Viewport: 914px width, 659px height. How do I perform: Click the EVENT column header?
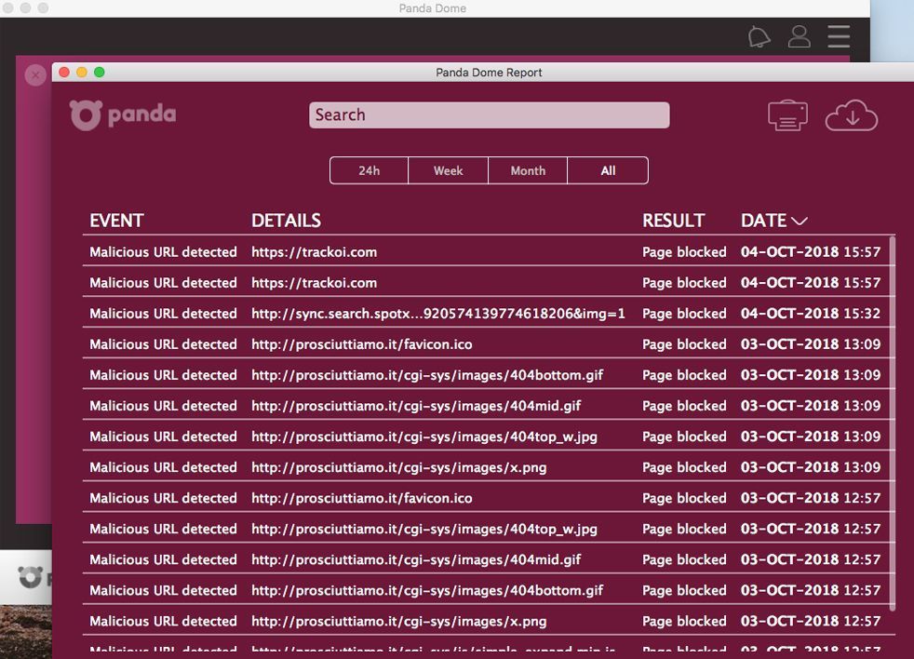coord(116,221)
